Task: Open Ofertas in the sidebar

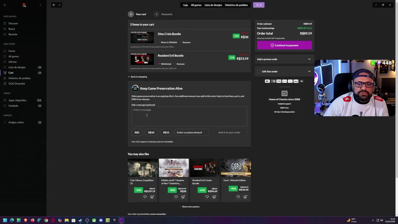Action: tap(12, 62)
